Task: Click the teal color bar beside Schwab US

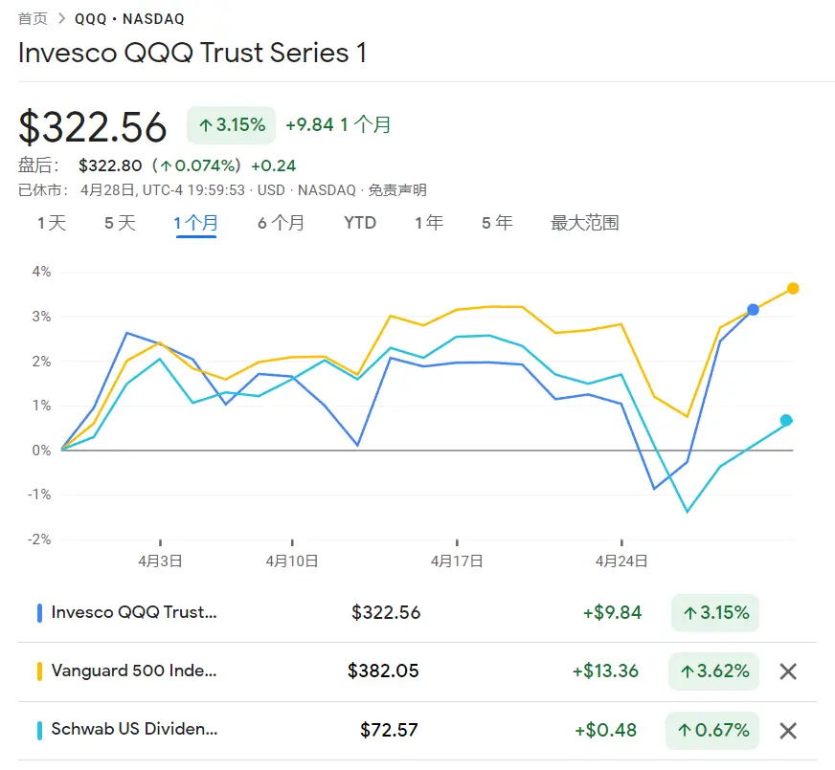Action: [x=39, y=730]
